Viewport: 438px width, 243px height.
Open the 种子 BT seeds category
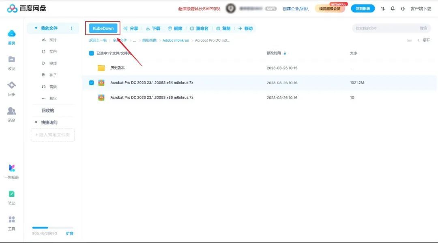pos(49,75)
